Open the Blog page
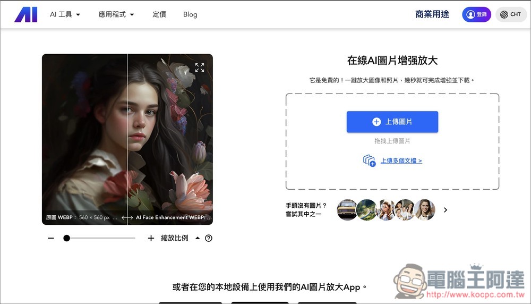531x304 pixels. tap(190, 14)
